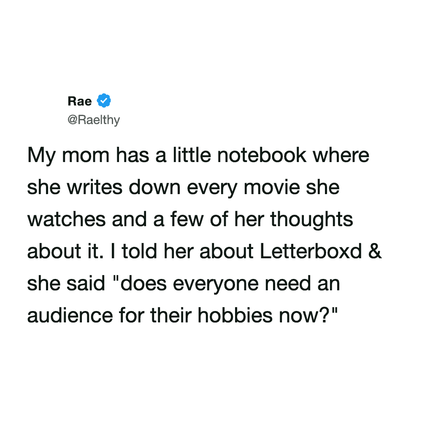Open the @Raelthy handle
This screenshot has height=422, width=422.
tap(93, 120)
